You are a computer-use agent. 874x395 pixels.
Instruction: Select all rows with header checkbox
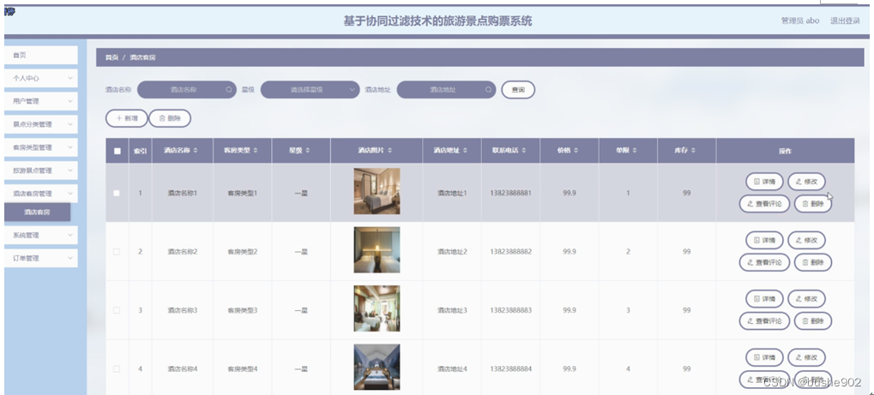[x=117, y=151]
